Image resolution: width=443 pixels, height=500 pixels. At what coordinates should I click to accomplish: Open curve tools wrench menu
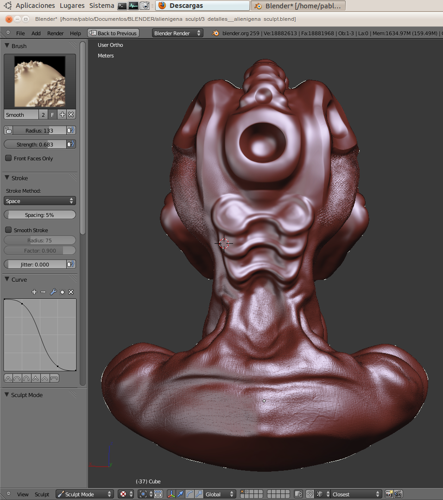click(x=53, y=292)
